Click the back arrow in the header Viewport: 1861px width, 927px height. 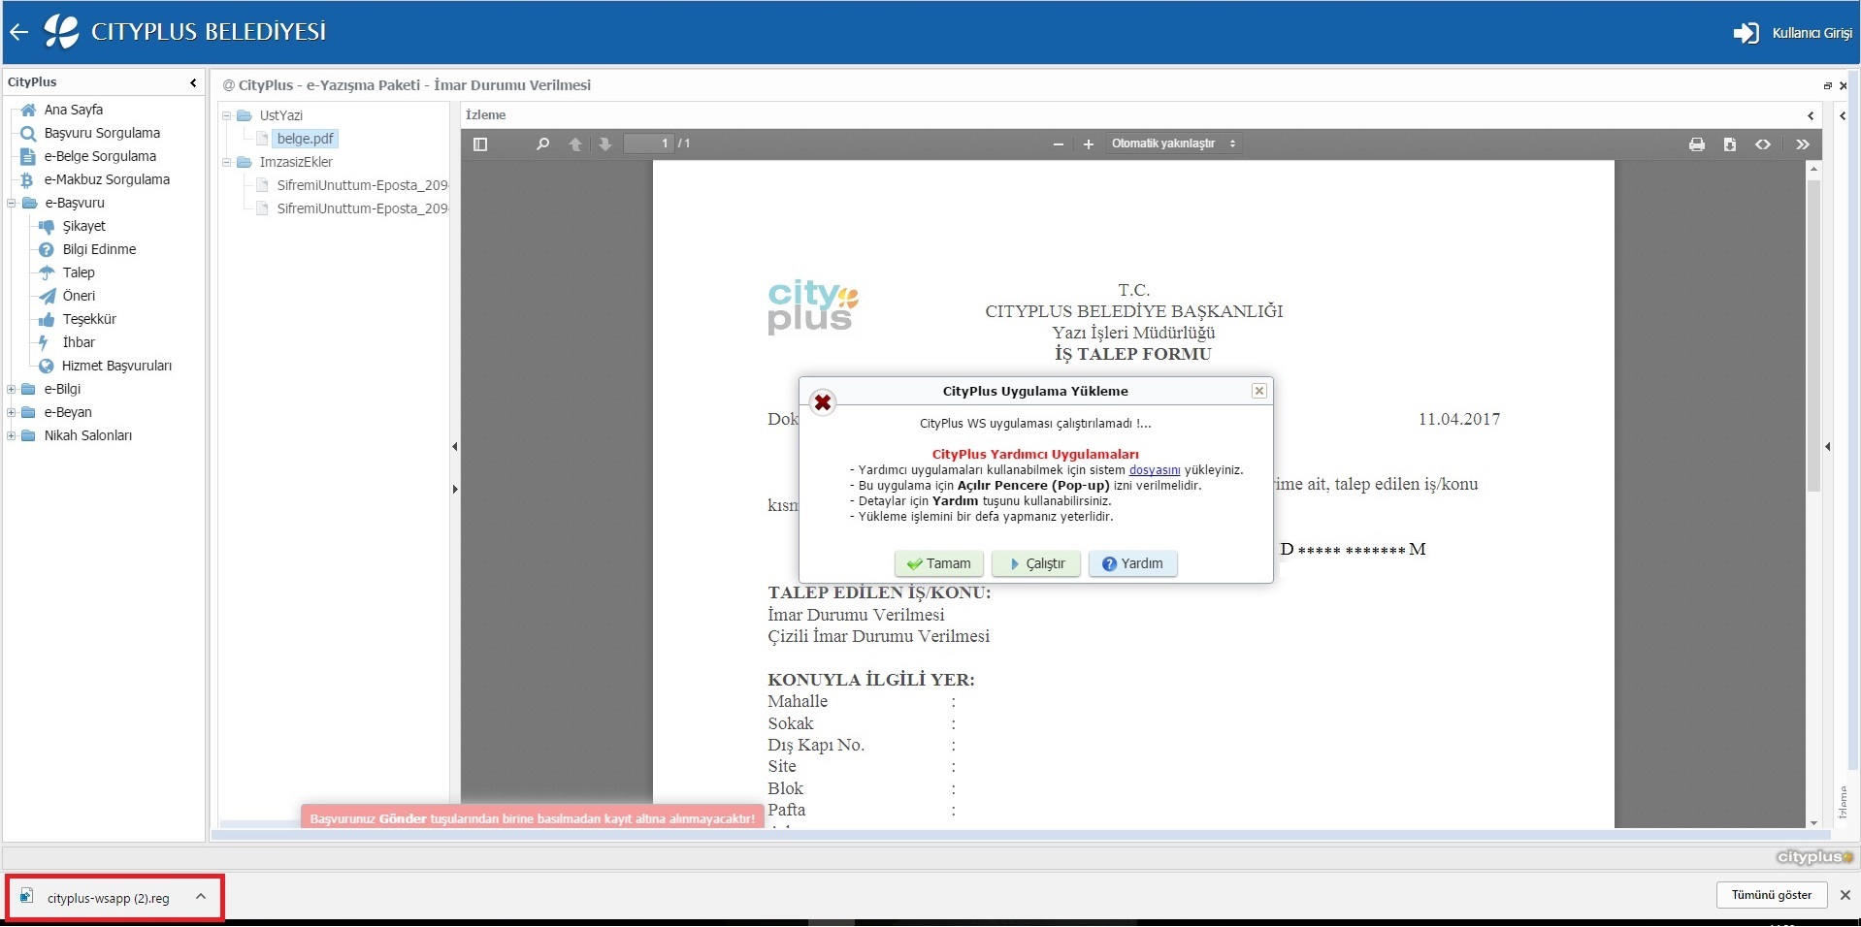click(x=18, y=32)
